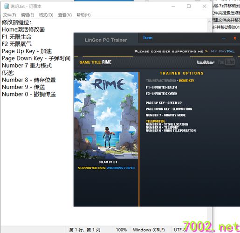Click the Page Up Key - 加速 line
This screenshot has height=233, width=240.
27,51
